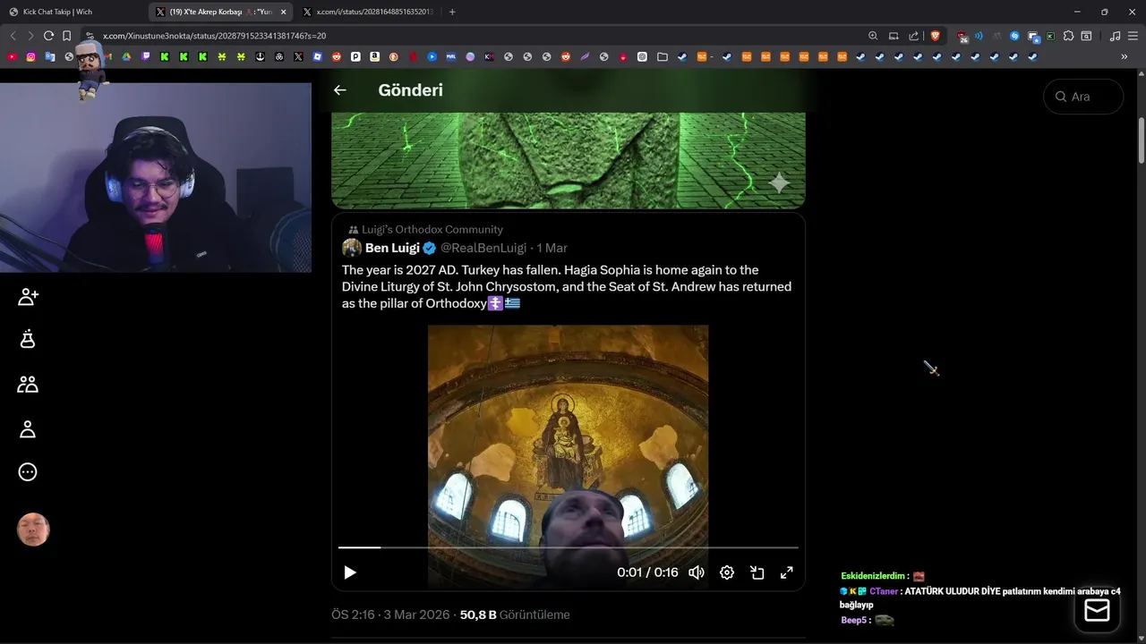
Task: Click the 50,8 B Görüntüleme view count
Action: coord(515,614)
